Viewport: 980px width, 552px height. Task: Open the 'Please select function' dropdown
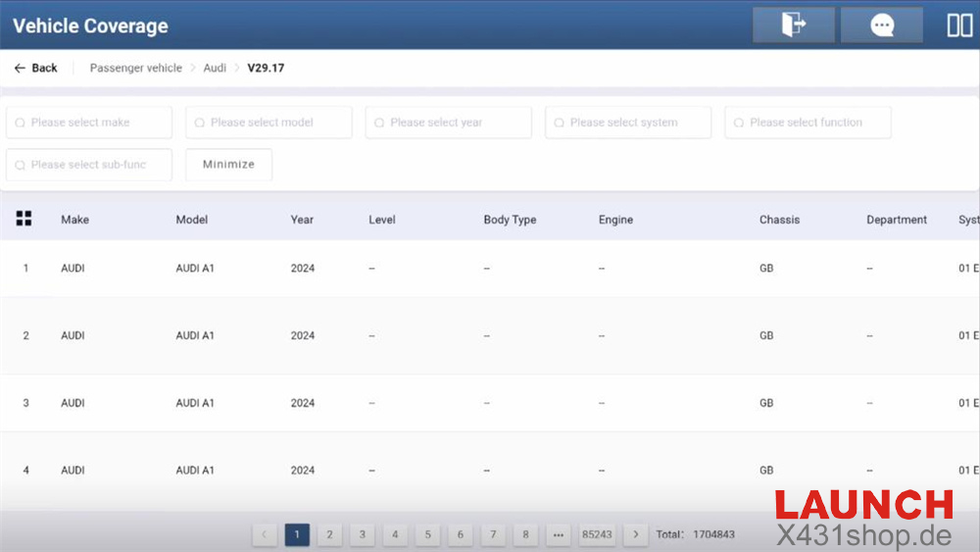[808, 123]
